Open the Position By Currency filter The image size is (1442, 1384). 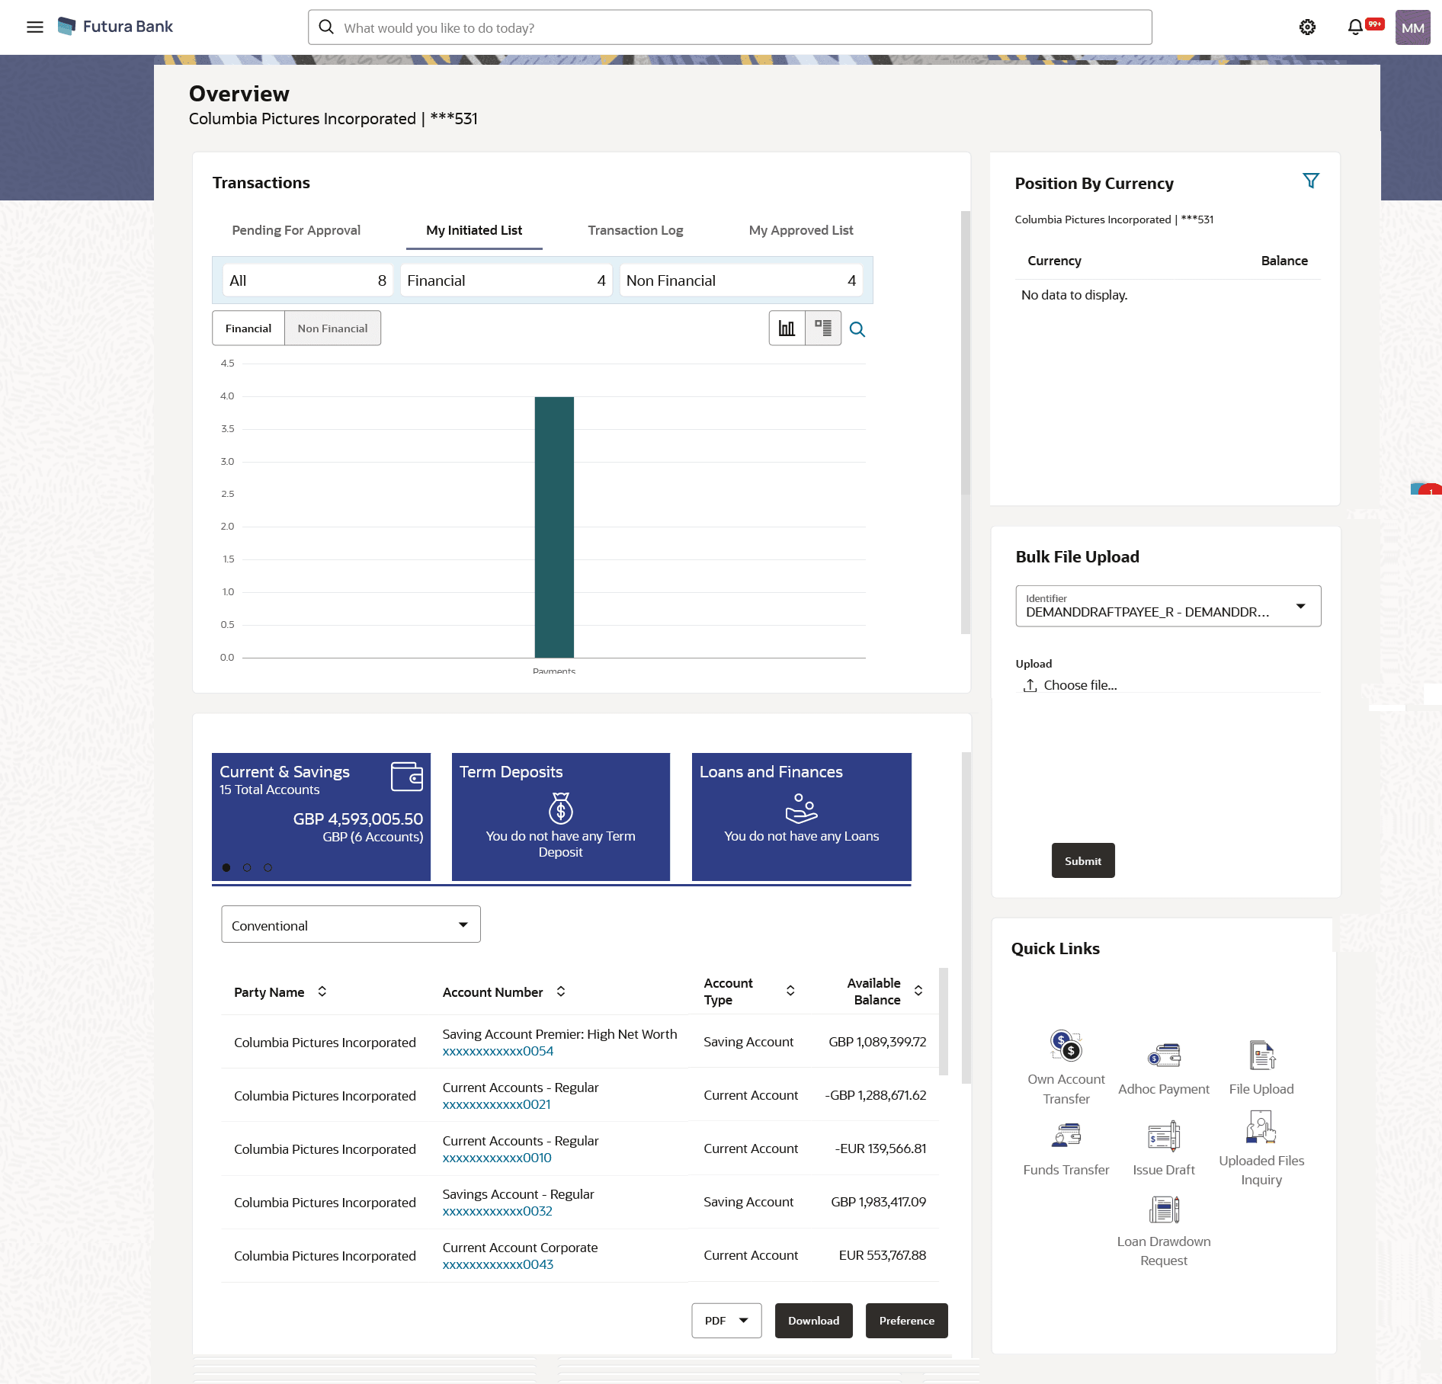pos(1310,181)
